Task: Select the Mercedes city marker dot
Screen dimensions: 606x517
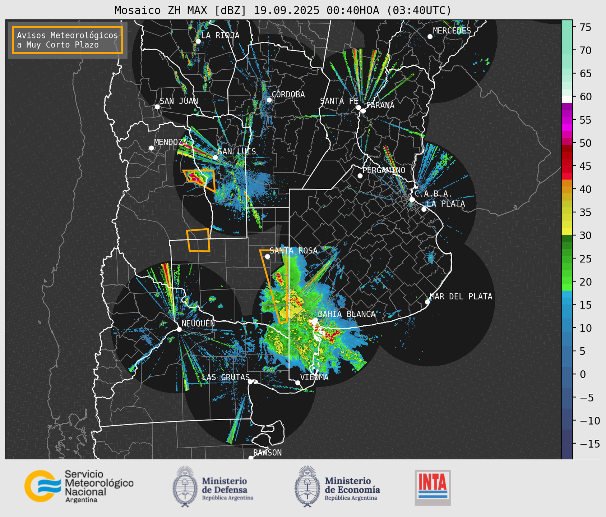Action: (430, 36)
